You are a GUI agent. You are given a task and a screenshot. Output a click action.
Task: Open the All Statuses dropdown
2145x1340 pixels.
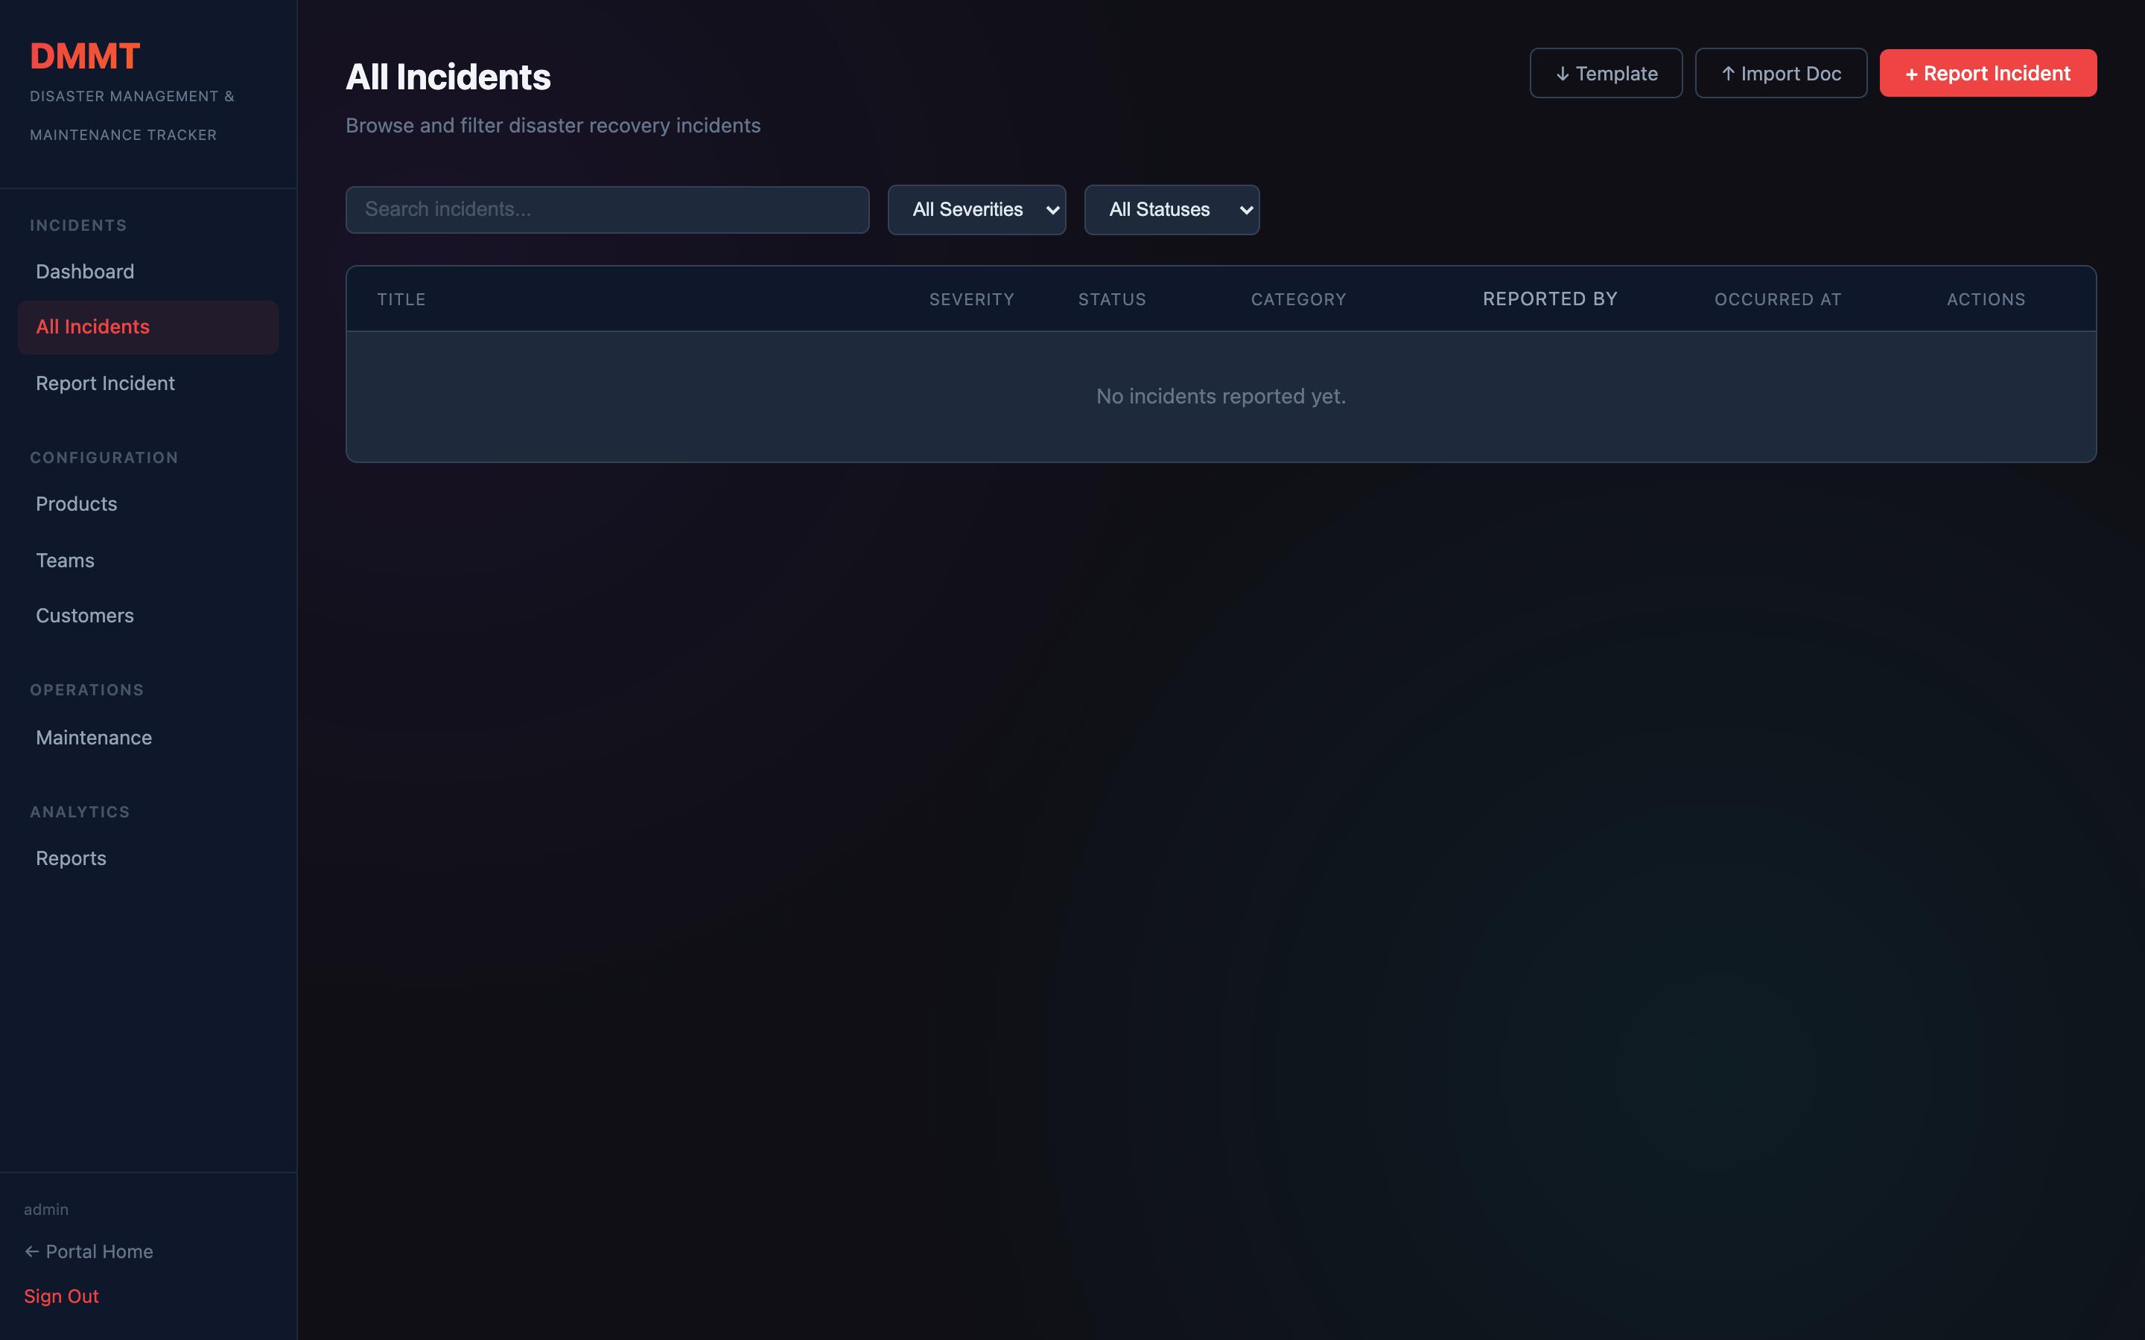coord(1172,209)
